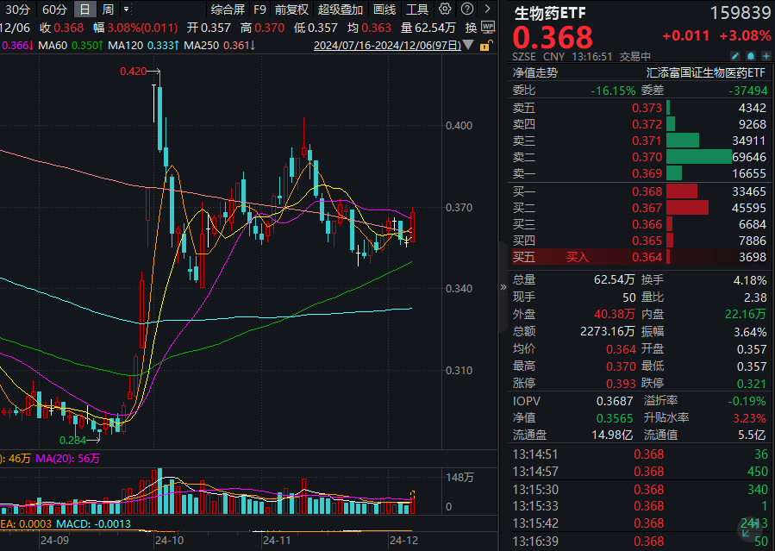This screenshot has height=551, width=775.
Task: Open the chart settings gear icon
Action: pos(445,9)
